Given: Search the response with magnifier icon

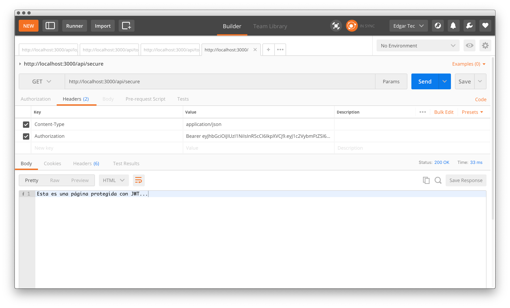Looking at the screenshot, I should tap(438, 180).
